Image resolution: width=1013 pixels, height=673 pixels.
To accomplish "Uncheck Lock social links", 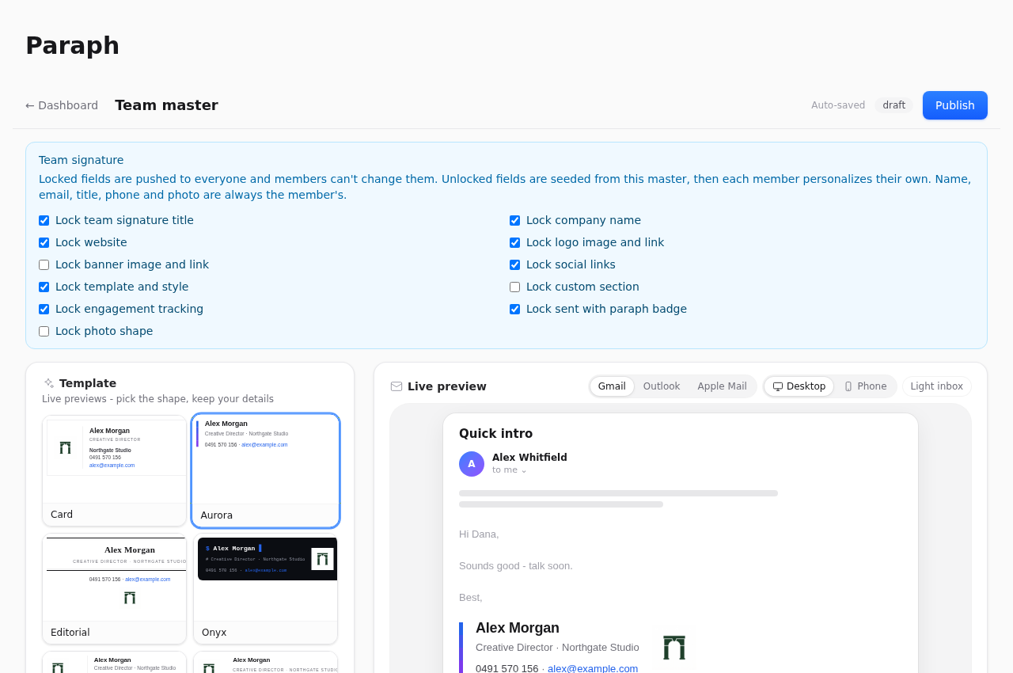I will coord(515,265).
